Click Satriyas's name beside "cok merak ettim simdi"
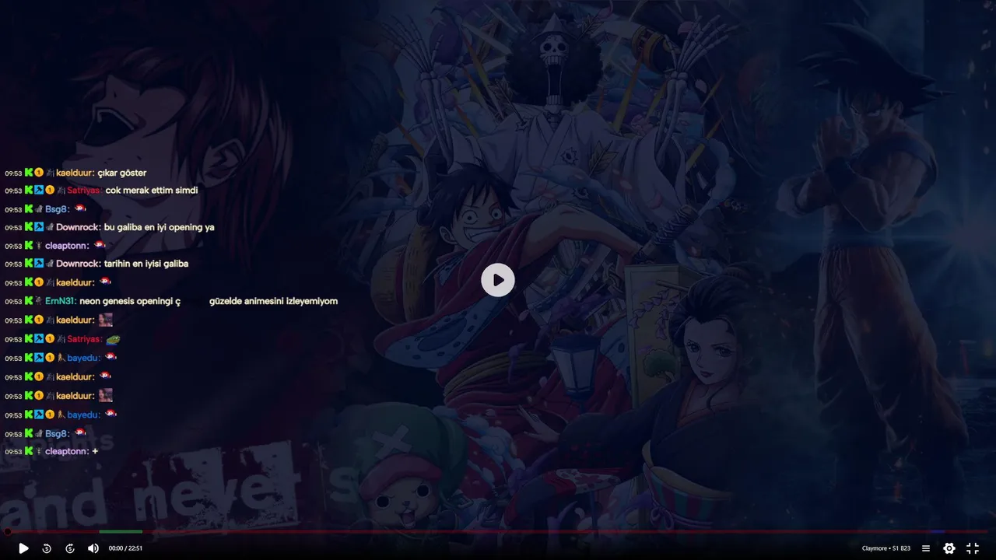996x560 pixels. (84, 191)
